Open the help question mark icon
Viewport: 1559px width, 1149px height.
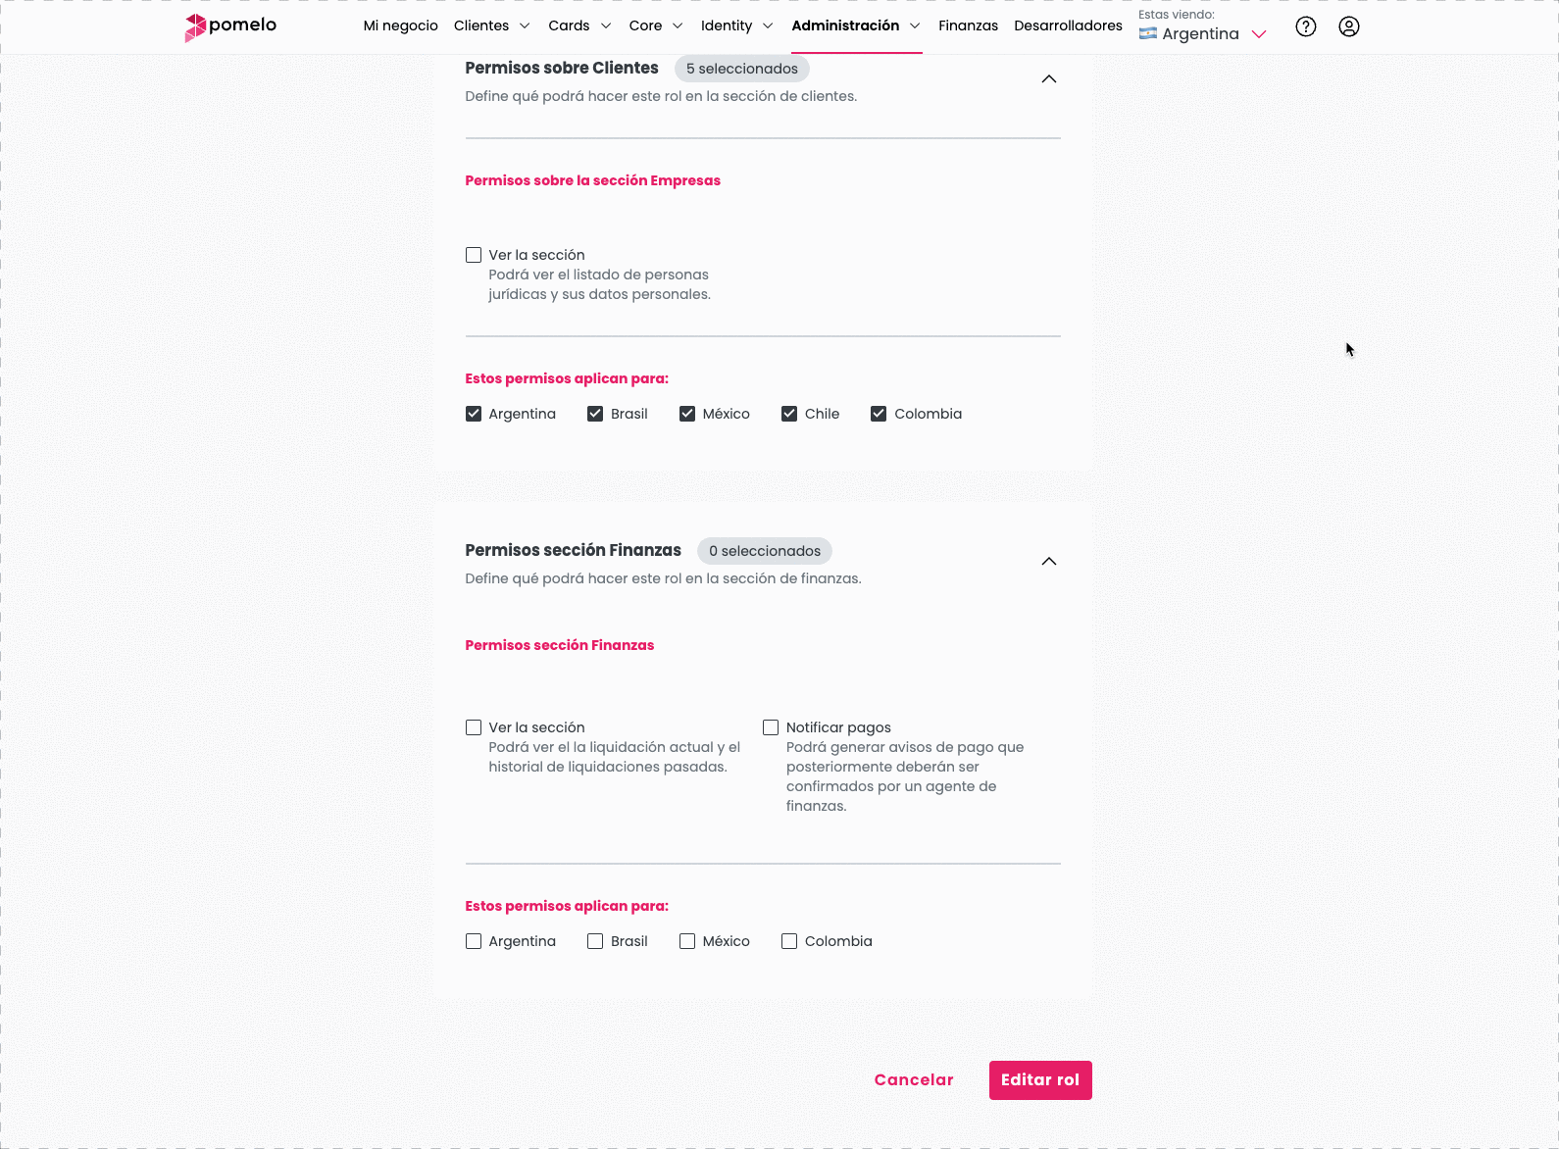tap(1305, 26)
